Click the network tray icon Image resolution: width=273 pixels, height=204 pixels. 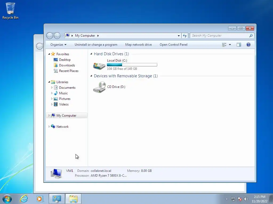pyautogui.click(x=233, y=199)
